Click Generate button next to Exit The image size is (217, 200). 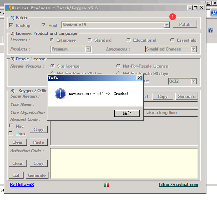pyautogui.click(x=37, y=175)
